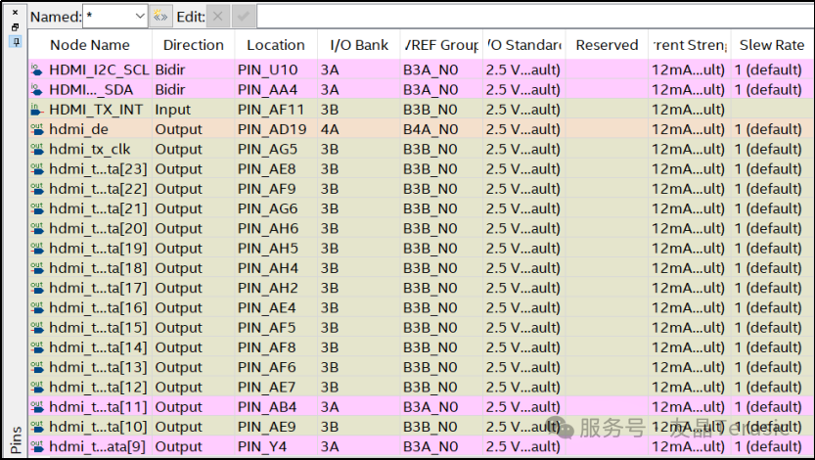Viewport: 815px width, 460px height.
Task: Sort by Node Name column header
Action: click(90, 45)
